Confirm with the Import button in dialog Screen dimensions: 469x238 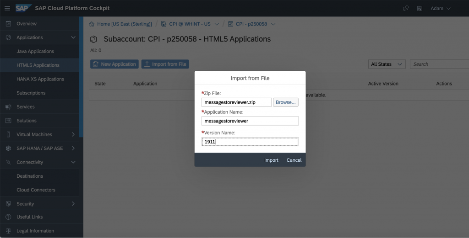coord(271,160)
